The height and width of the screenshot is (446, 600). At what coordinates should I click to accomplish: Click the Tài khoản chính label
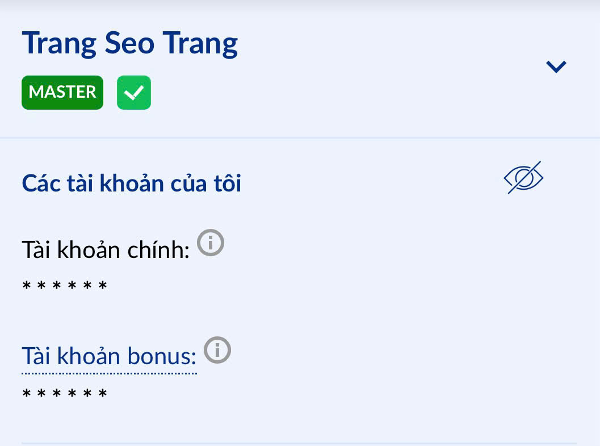(106, 250)
